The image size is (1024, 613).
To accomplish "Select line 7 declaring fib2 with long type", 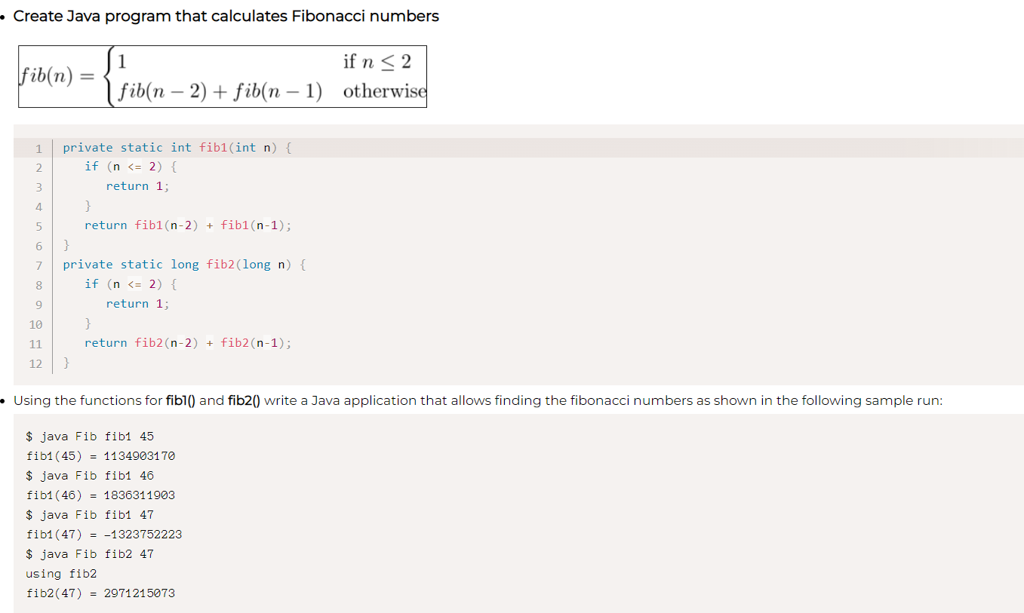I will [186, 264].
